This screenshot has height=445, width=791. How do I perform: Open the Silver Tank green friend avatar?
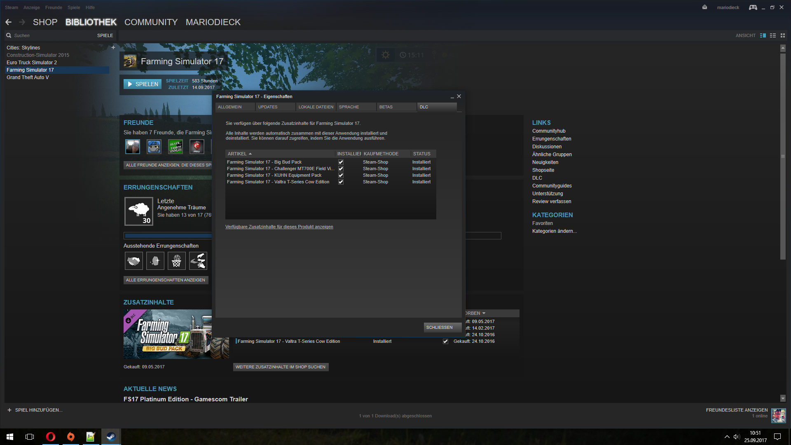(176, 146)
